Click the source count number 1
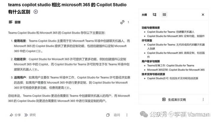Image resolution: width=216 pixels, height=123 pixels. (128, 22)
